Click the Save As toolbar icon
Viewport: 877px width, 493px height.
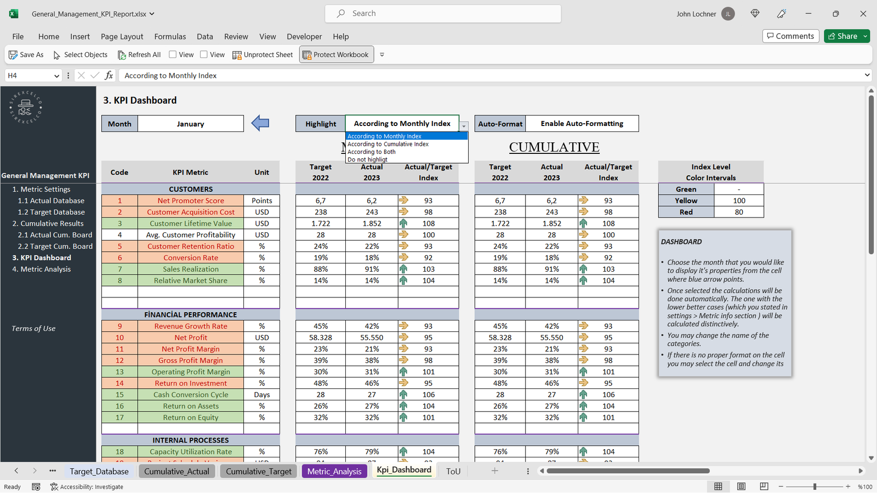tap(13, 55)
